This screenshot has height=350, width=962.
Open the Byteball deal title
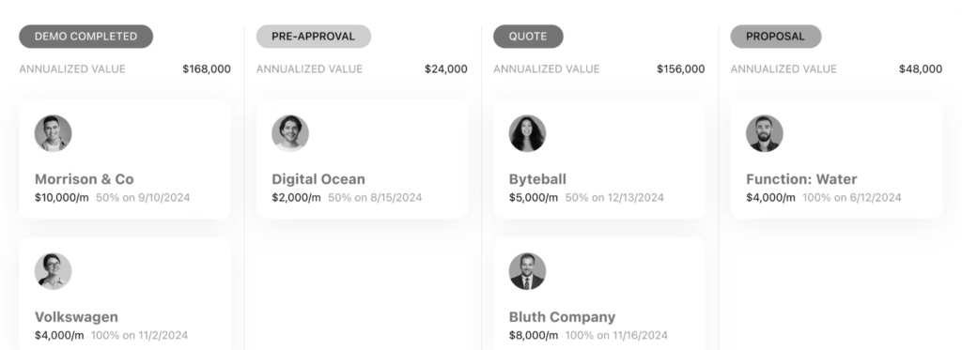coord(537,179)
